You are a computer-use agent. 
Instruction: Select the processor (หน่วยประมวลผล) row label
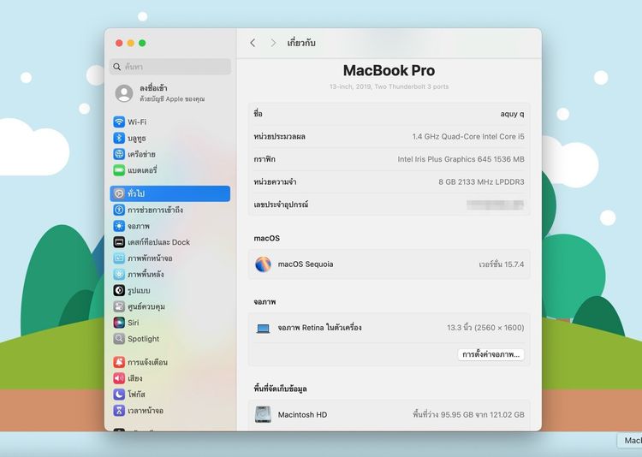[279, 136]
